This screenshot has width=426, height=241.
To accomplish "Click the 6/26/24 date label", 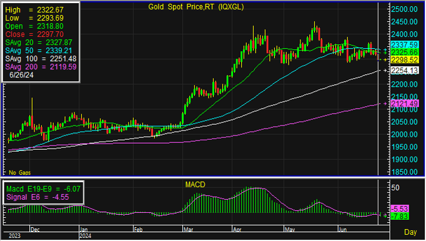I will click(21, 75).
